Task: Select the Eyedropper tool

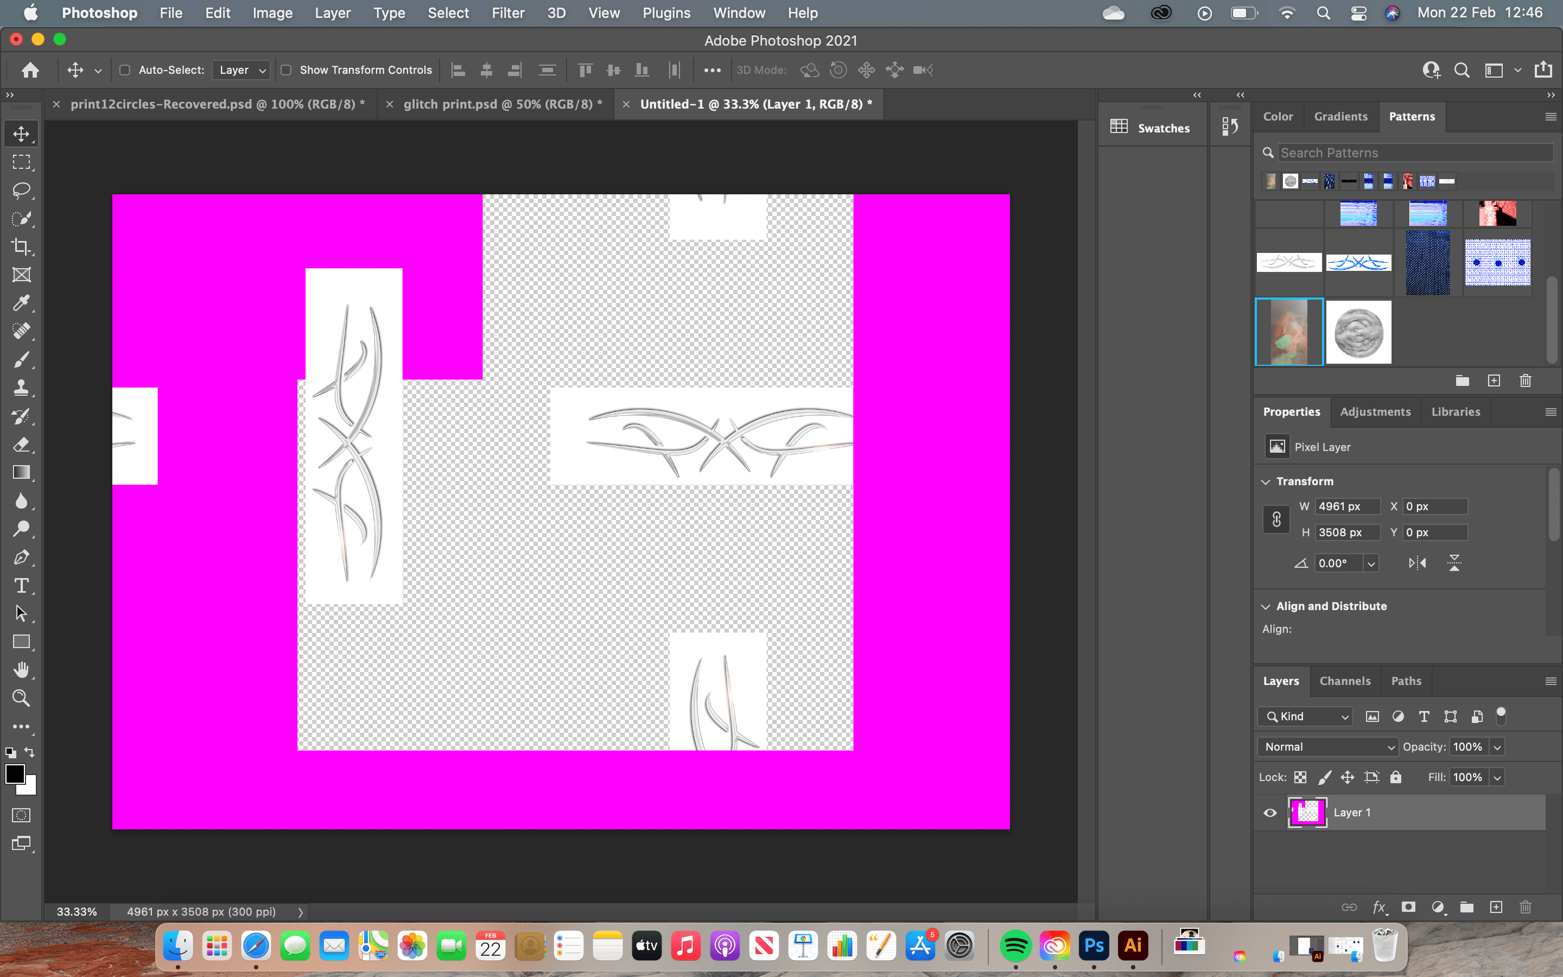Action: click(x=21, y=303)
